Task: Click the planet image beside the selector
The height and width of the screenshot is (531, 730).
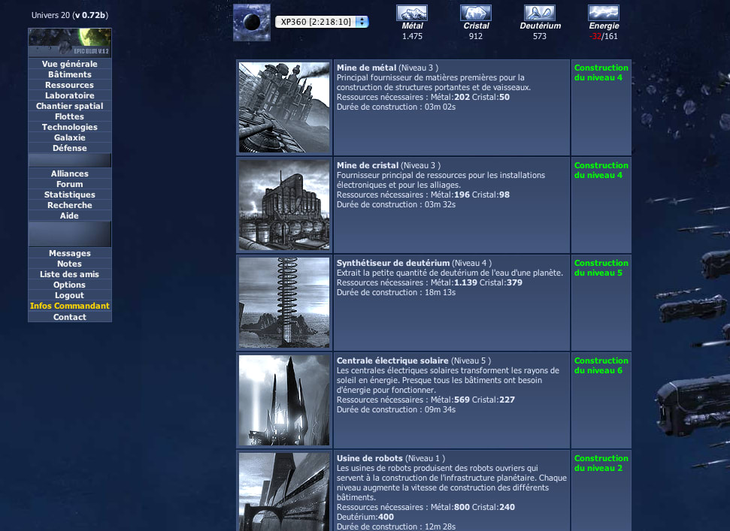Action: coord(251,23)
